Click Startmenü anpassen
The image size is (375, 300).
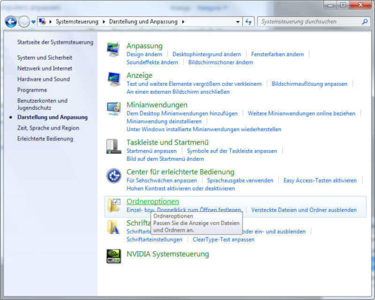(x=152, y=151)
